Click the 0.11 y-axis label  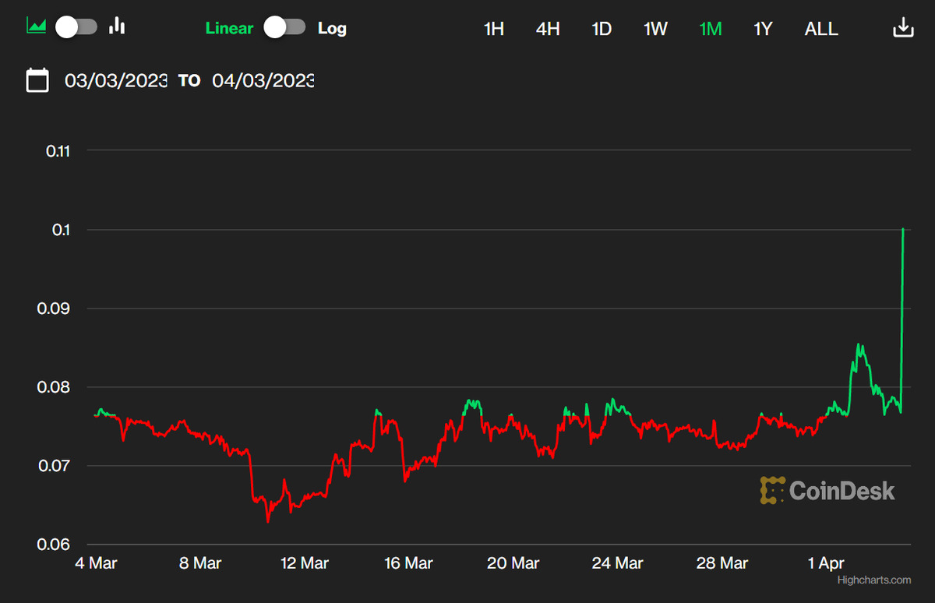coord(58,150)
